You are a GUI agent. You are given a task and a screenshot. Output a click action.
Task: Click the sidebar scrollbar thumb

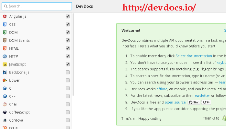coord(73,55)
